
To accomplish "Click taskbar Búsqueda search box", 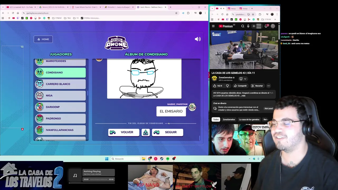I will [x=125, y=159].
